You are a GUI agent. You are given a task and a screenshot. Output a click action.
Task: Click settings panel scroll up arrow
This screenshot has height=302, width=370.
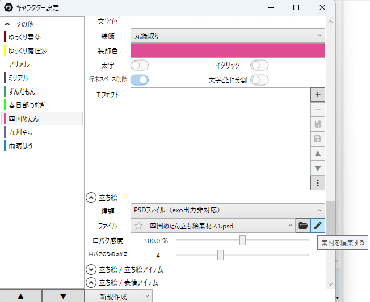click(330, 22)
